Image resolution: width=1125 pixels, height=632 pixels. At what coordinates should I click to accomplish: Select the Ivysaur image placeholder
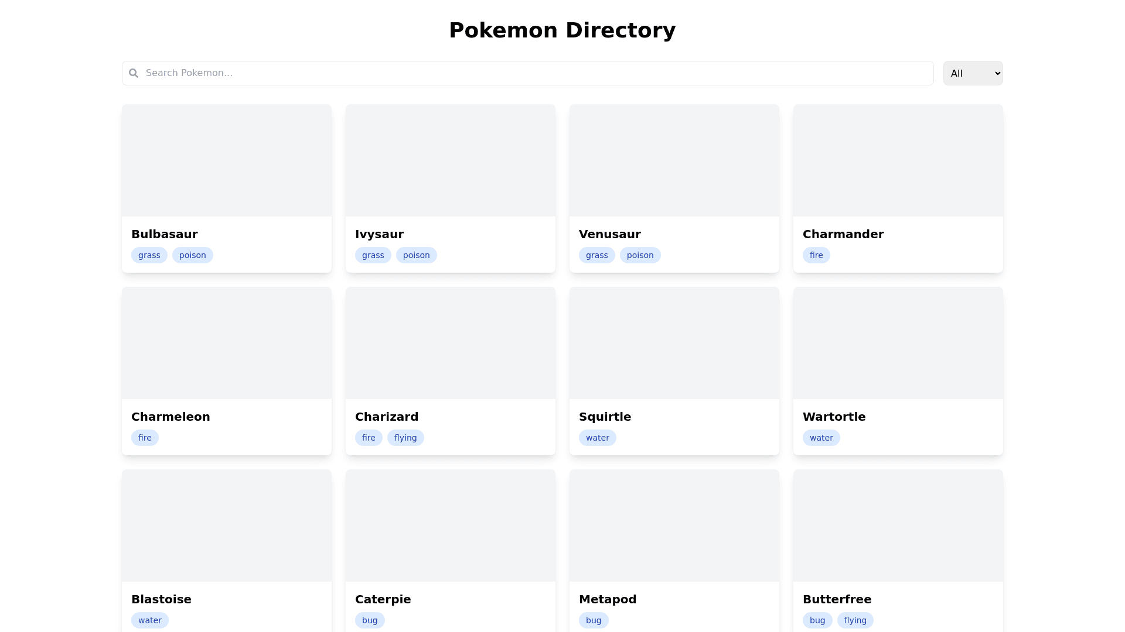pyautogui.click(x=451, y=160)
